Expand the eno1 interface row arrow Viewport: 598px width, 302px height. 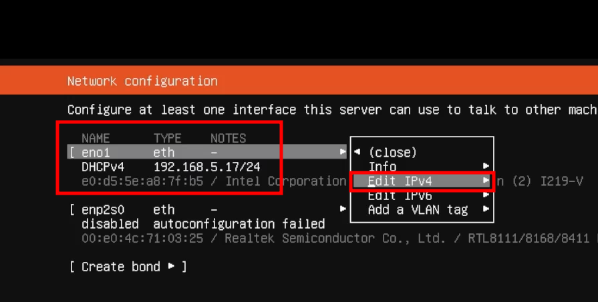[x=343, y=152]
